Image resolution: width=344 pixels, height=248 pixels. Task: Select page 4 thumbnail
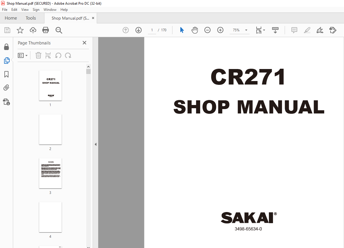point(51,217)
